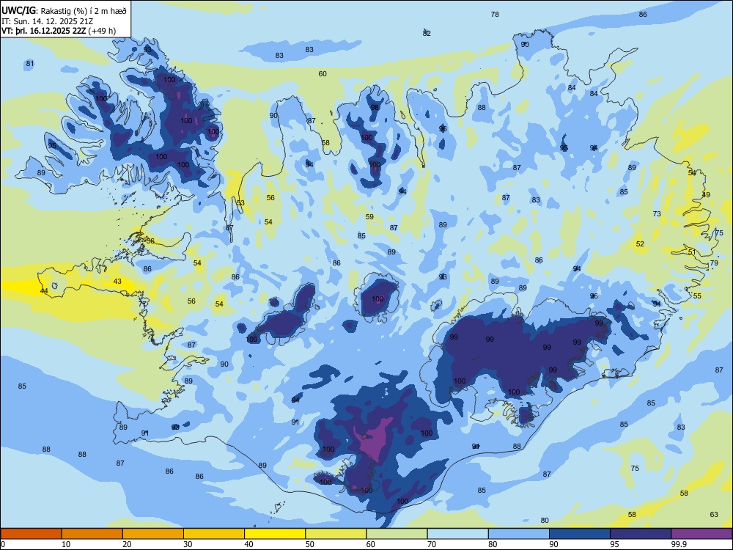Click the map value '78' at top
Screen dimensions: 733x550
click(495, 15)
